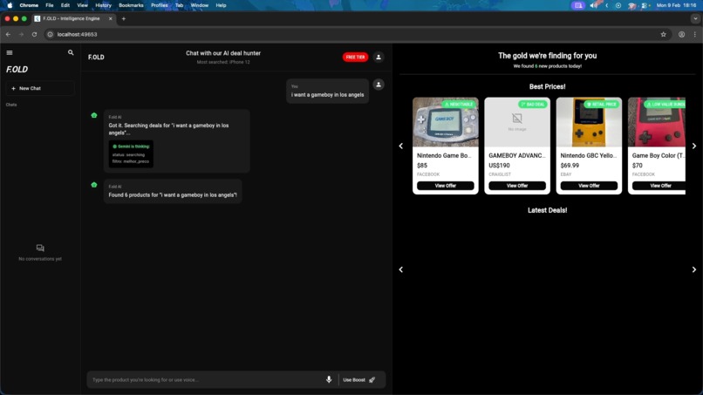Viewport: 703px width, 395px height.
Task: Go back in browser history
Action: tap(8, 34)
